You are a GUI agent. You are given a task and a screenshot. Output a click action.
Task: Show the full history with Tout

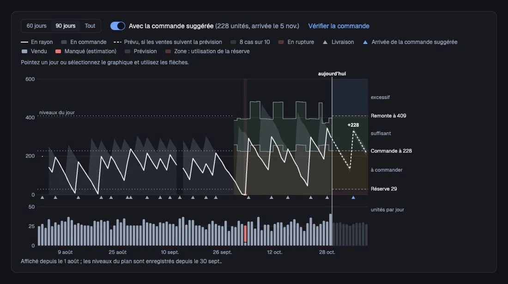point(90,26)
